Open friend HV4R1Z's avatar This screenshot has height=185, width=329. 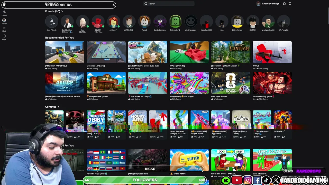click(252, 22)
